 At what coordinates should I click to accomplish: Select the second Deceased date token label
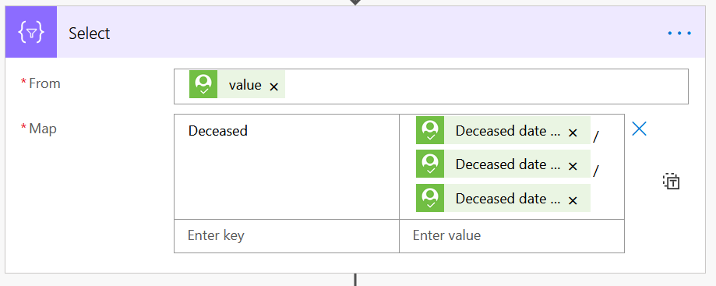coord(508,164)
